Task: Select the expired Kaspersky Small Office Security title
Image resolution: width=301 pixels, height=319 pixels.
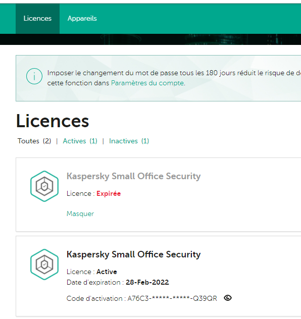Action: click(133, 176)
